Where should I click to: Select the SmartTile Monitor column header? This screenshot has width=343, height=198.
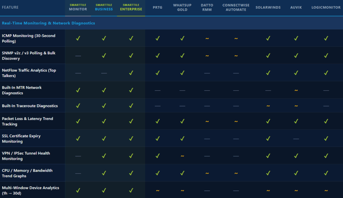(78, 7)
